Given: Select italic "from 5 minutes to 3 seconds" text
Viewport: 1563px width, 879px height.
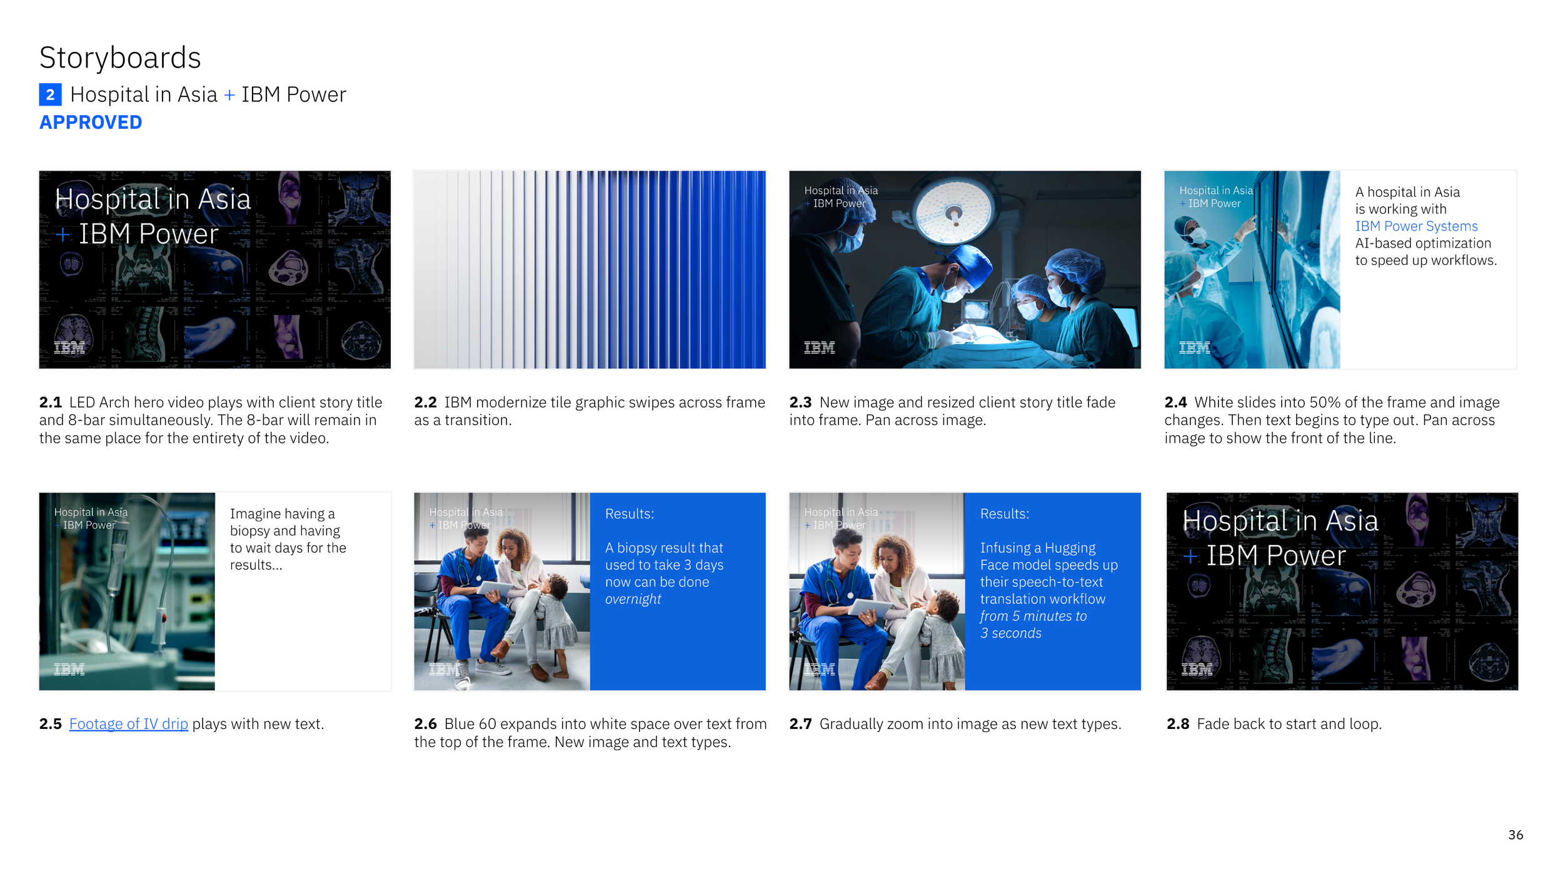Looking at the screenshot, I should 1033,625.
